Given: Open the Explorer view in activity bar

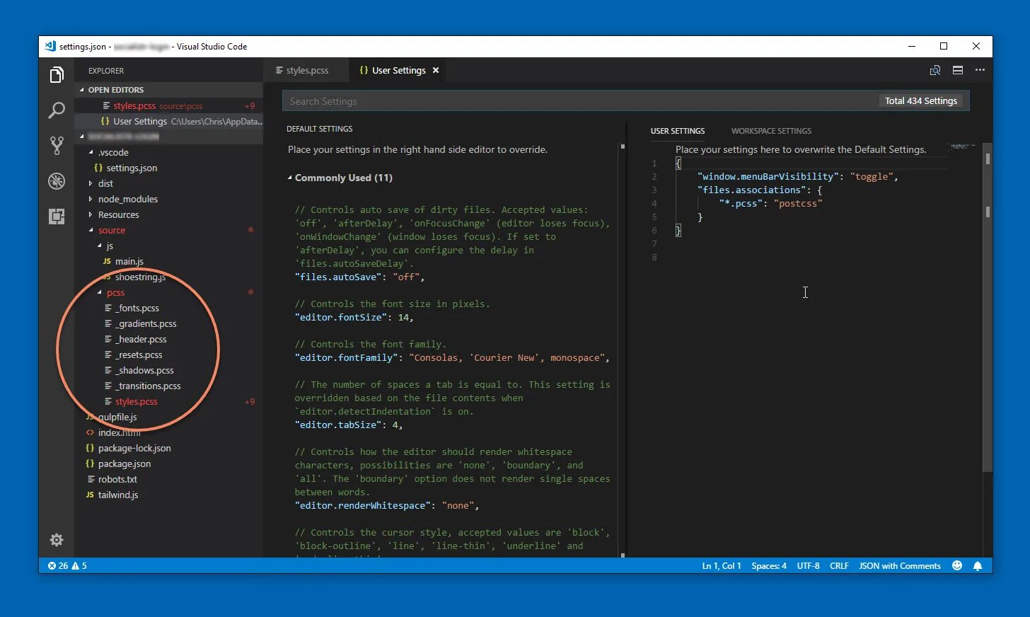Looking at the screenshot, I should click(57, 74).
